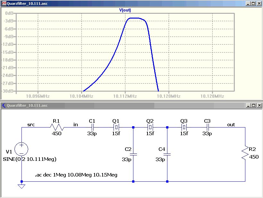The width and height of the screenshot is (263, 198).
Task: Click the .ac dec simulation directive text
Action: [x=76, y=175]
